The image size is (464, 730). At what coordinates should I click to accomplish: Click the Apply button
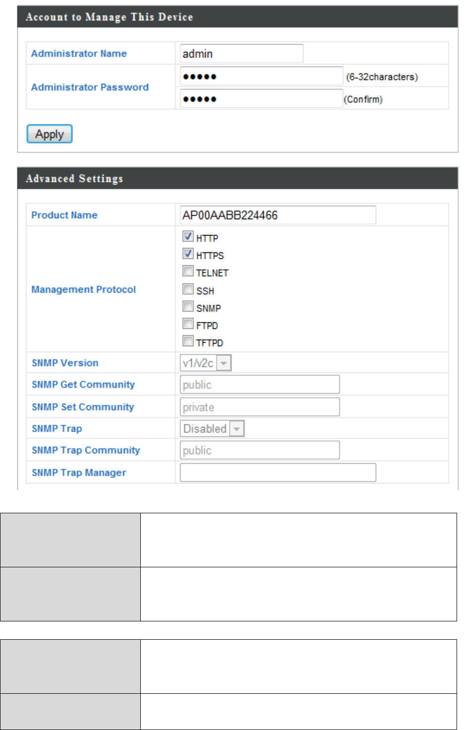point(50,134)
